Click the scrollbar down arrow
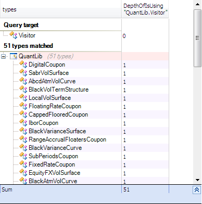 [x=197, y=180]
